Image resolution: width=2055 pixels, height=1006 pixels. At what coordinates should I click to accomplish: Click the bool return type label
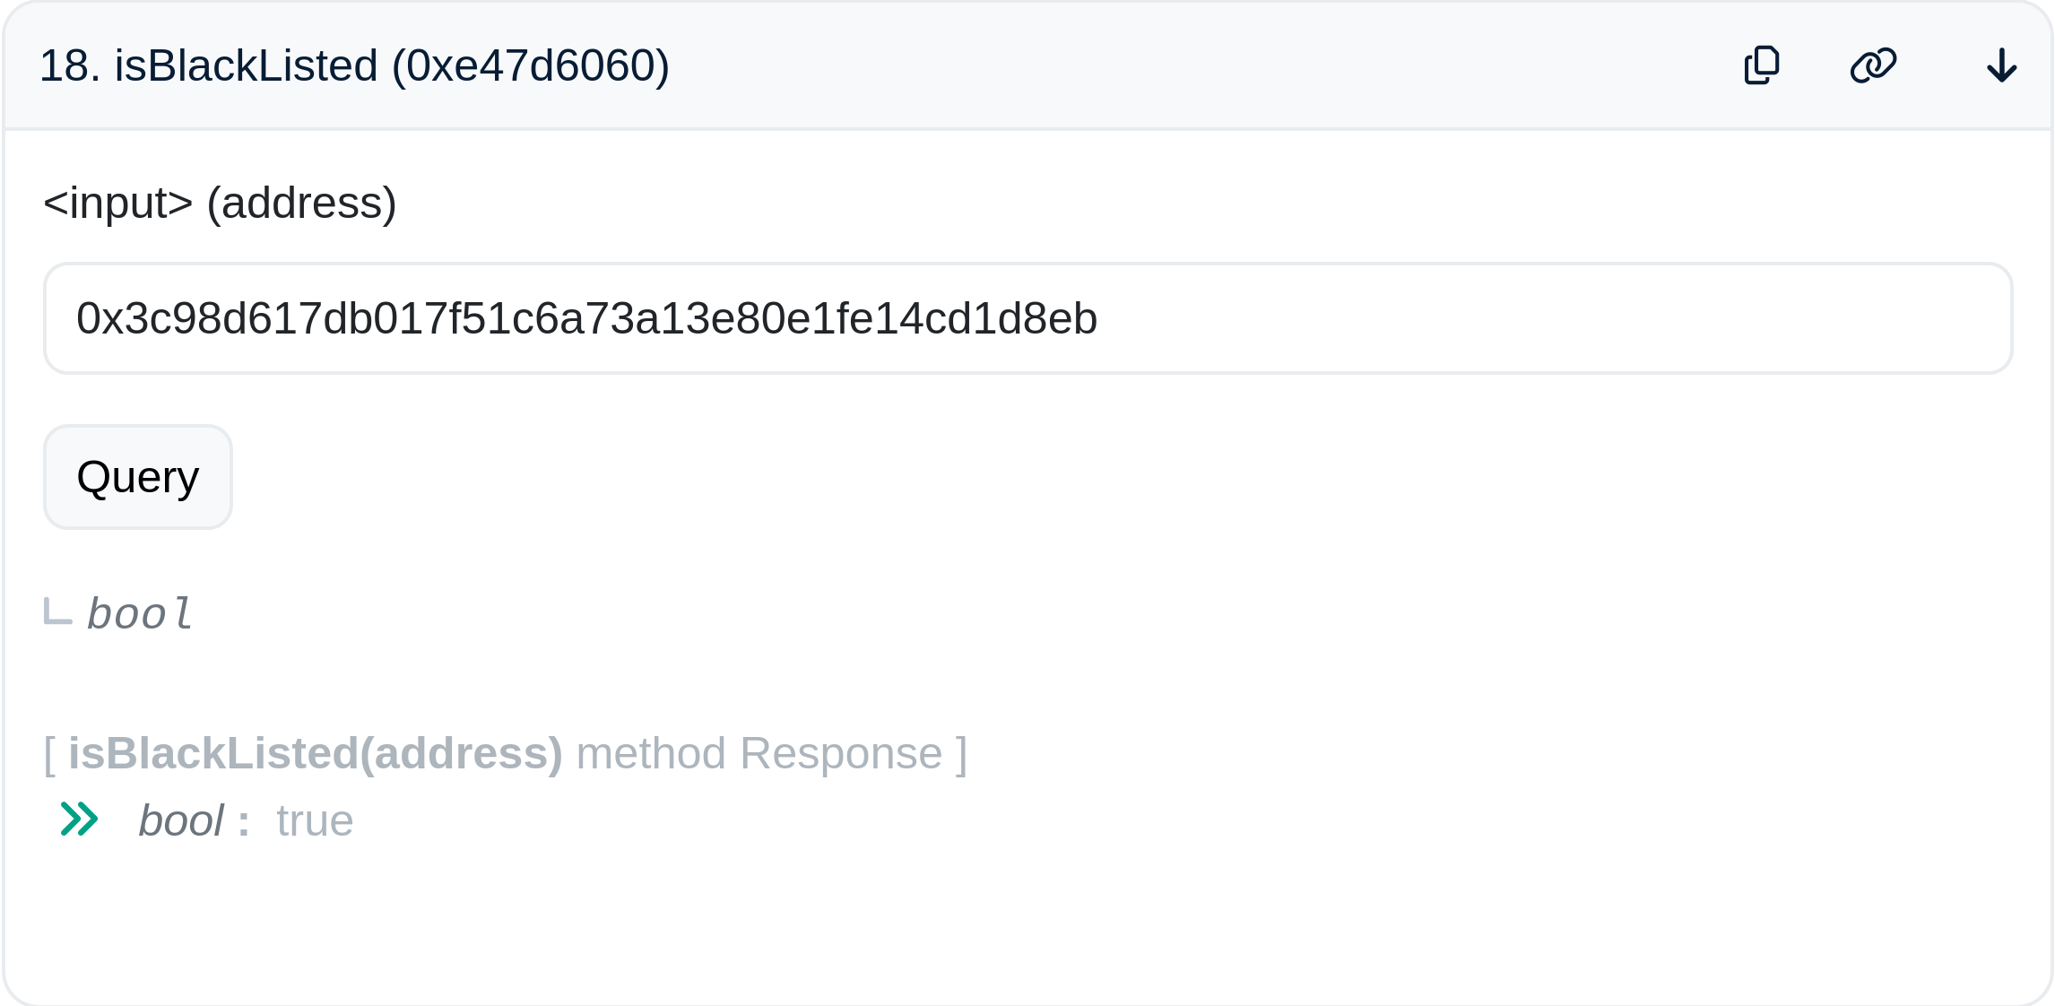coord(138,612)
